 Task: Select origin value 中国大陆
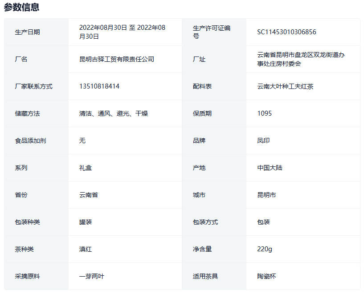tap(270, 168)
